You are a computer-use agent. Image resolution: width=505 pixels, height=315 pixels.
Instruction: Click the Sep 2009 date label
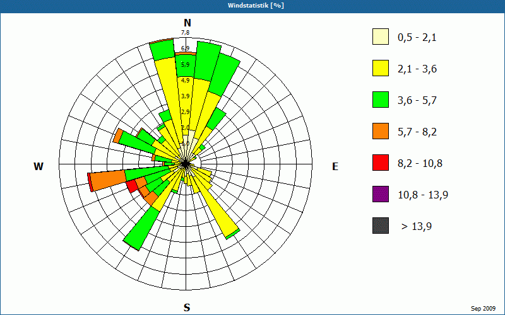click(x=483, y=309)
